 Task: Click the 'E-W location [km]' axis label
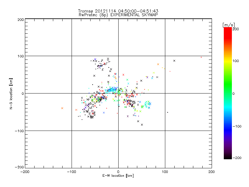[x=118, y=176]
